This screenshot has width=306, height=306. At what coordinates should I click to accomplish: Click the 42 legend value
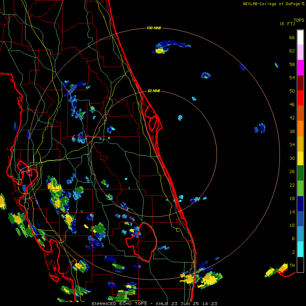click(292, 118)
